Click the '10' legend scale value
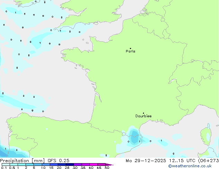The width and height of the screenshot is (219, 169). click(x=43, y=168)
